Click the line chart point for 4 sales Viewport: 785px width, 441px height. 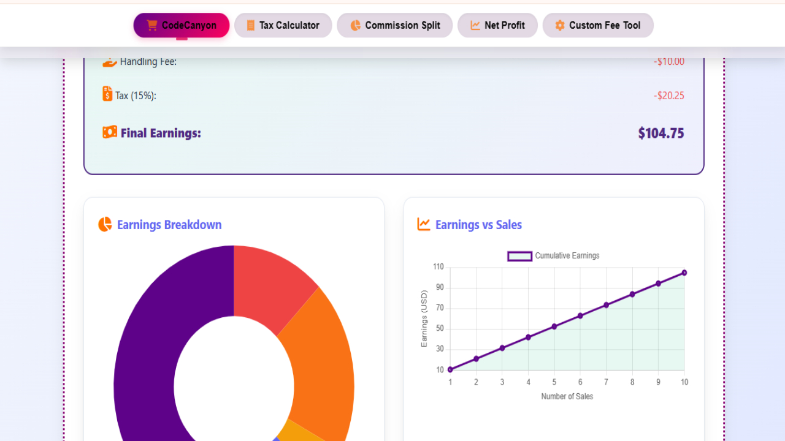pyautogui.click(x=528, y=337)
